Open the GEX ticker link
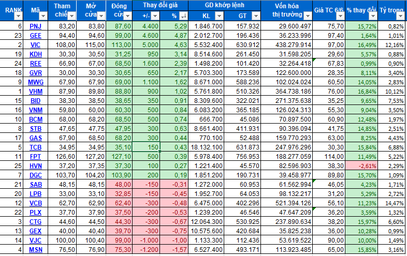This screenshot has width=407, height=256. (x=36, y=232)
